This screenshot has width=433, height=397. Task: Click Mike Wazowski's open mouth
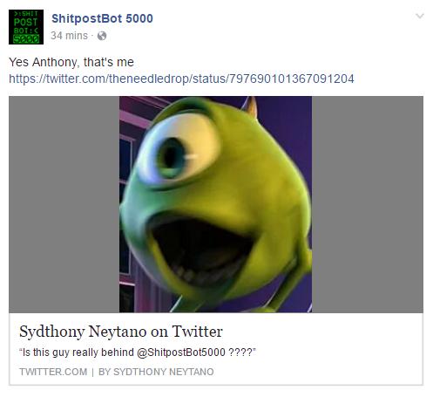tap(200, 250)
